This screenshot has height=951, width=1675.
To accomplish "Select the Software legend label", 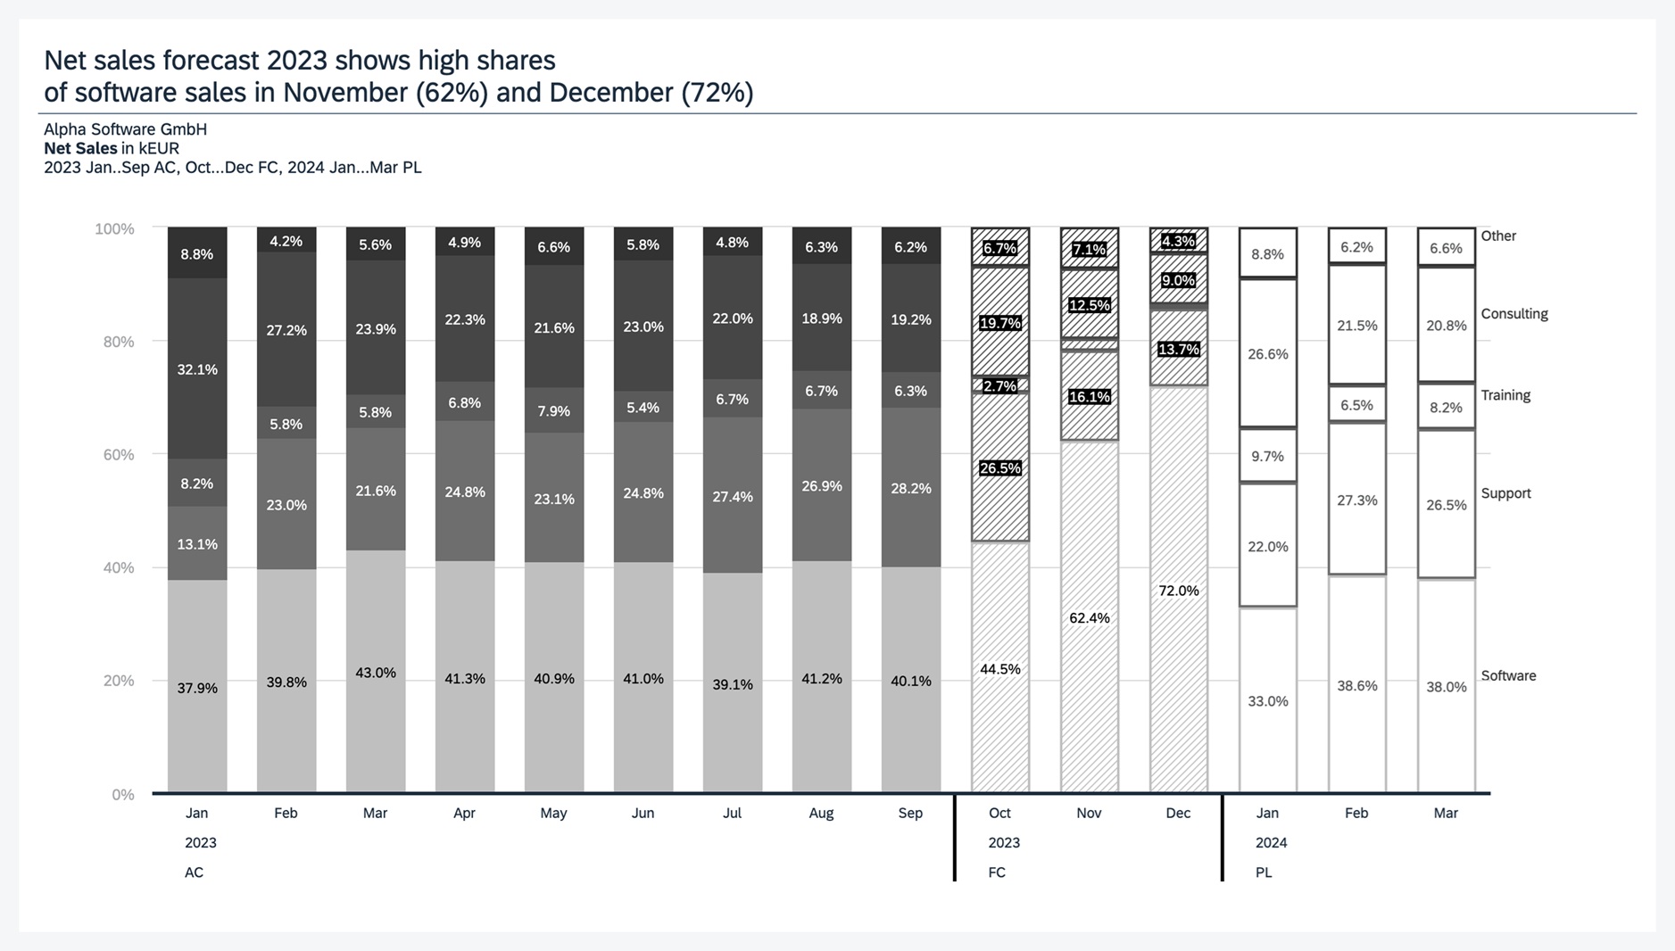I will tap(1508, 675).
